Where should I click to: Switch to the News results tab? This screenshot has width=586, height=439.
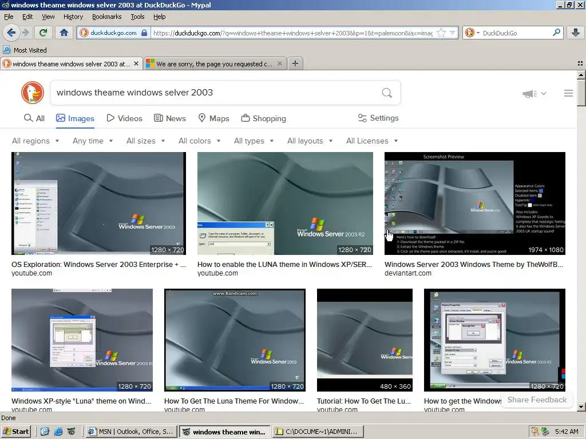(x=169, y=118)
